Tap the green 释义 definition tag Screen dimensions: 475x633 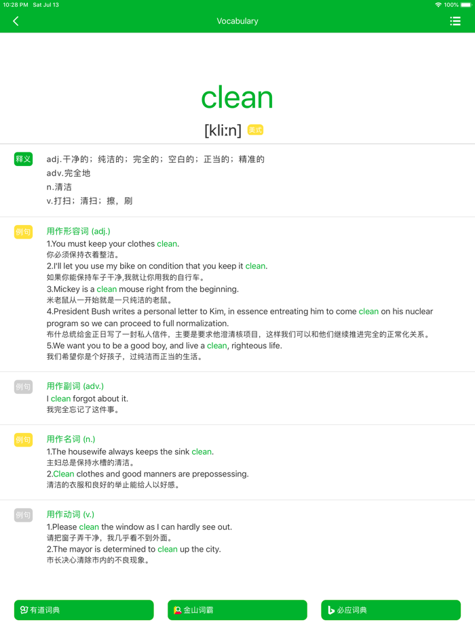coord(23,159)
